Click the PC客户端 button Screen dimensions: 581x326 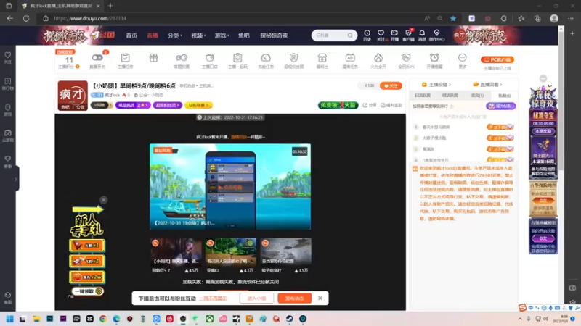tap(497, 59)
